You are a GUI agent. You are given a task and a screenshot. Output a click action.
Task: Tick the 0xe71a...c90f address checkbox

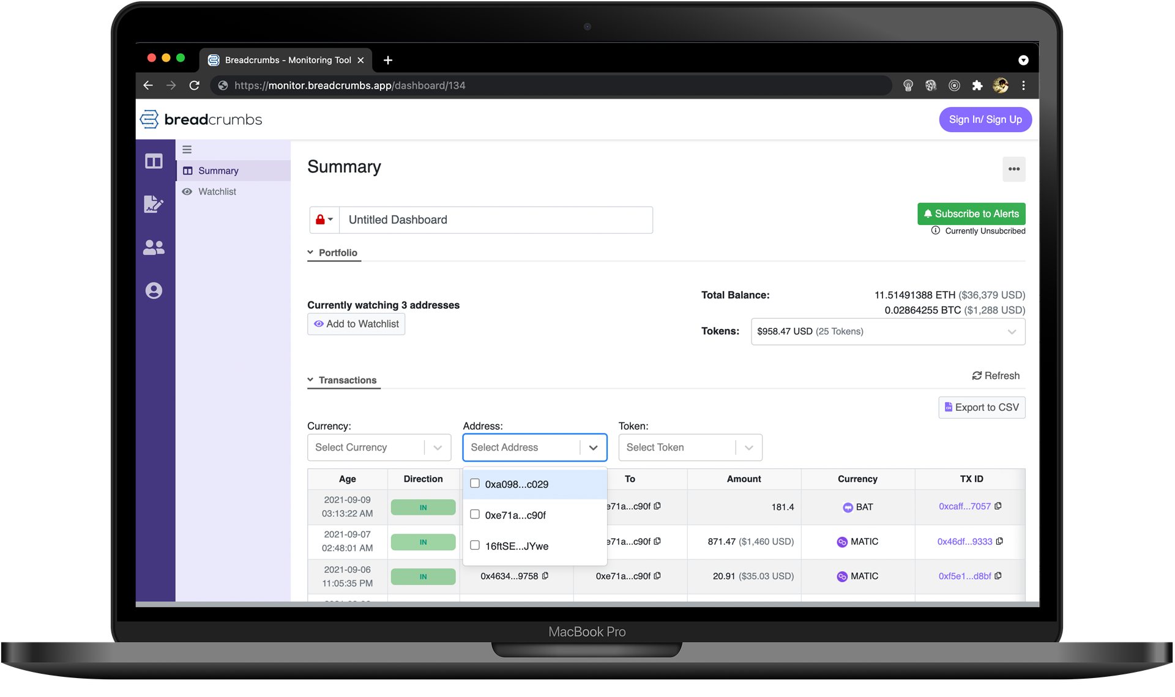(475, 515)
